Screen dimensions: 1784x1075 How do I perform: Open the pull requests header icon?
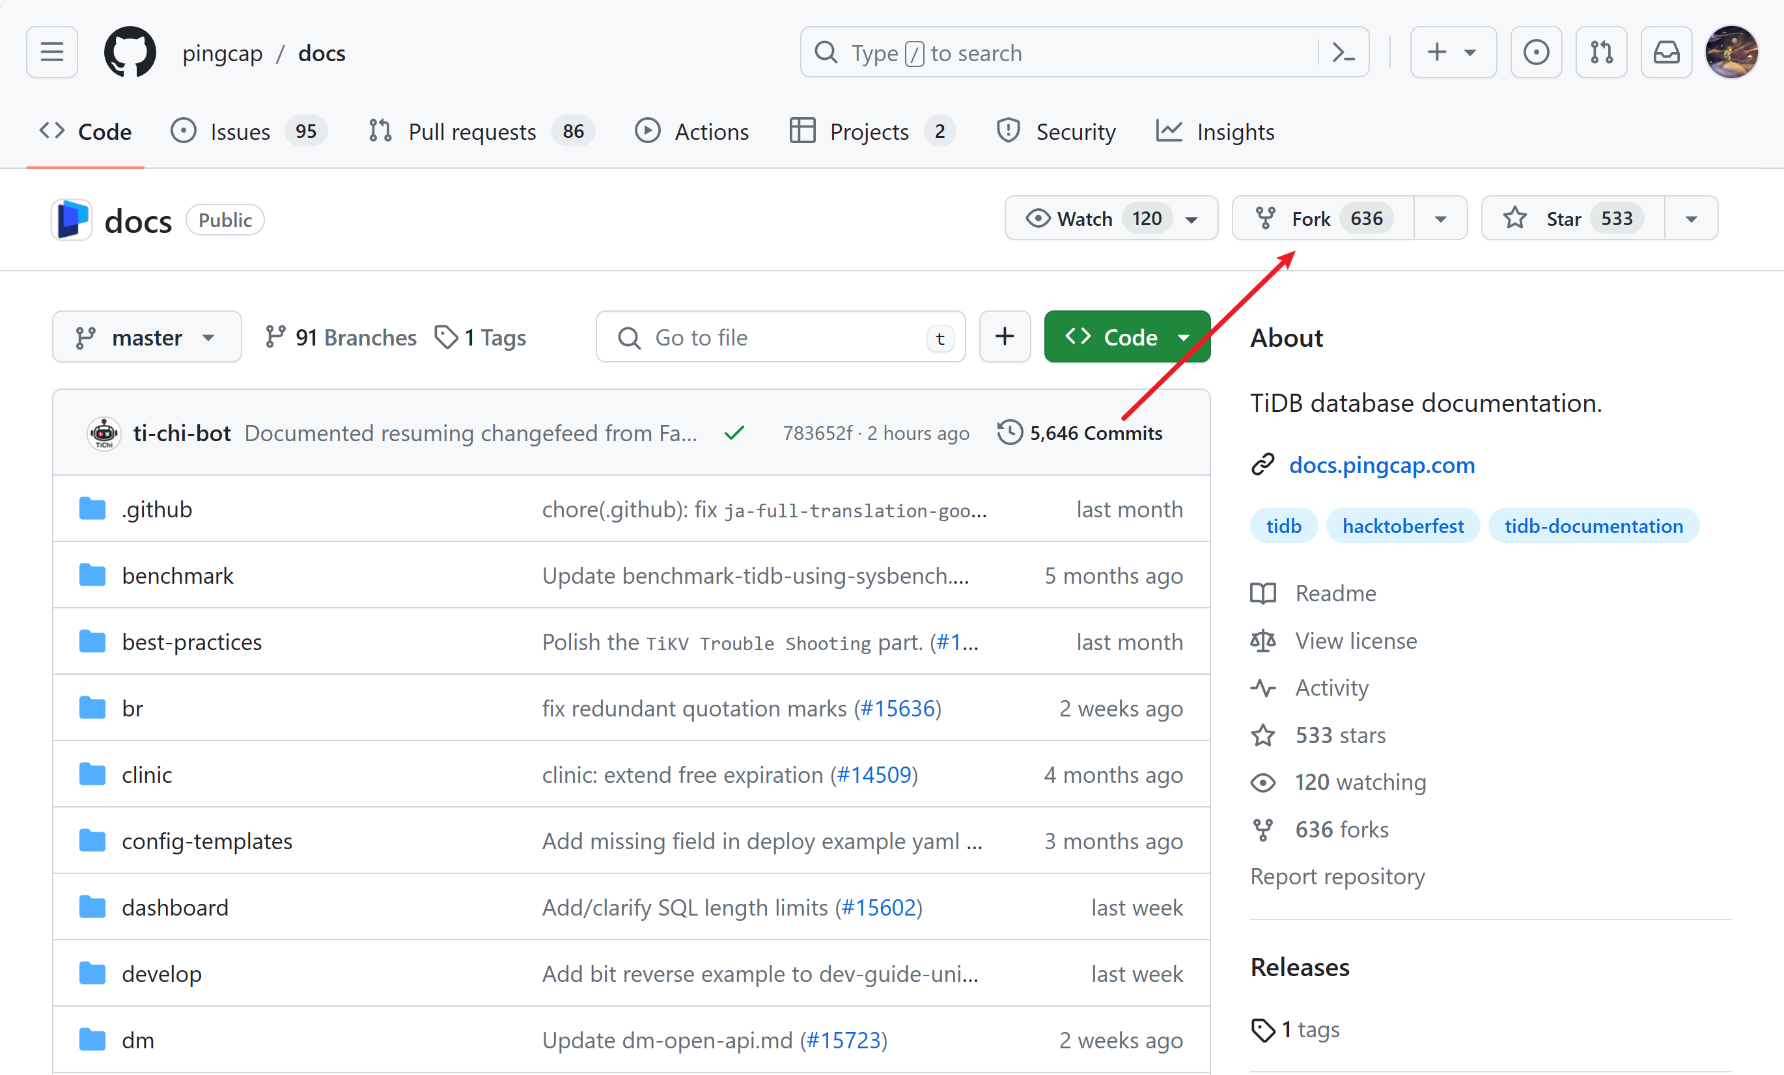coord(1601,52)
